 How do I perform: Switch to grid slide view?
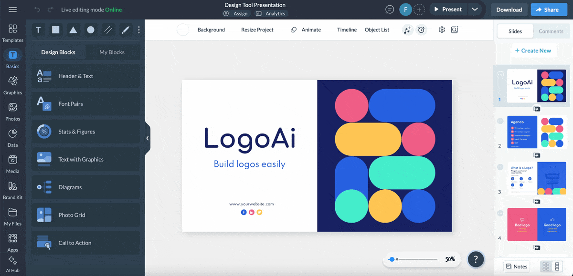[x=546, y=266]
